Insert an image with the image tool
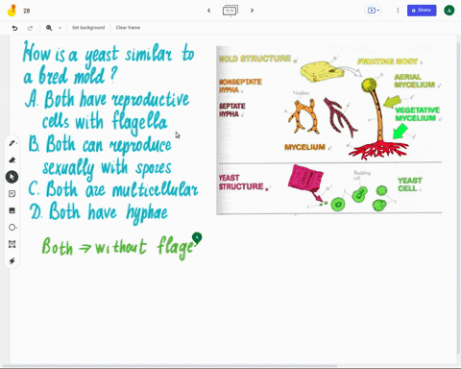 coord(12,210)
